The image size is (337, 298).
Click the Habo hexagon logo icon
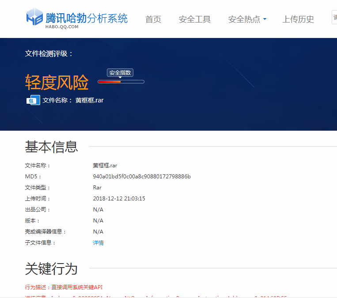[34, 18]
